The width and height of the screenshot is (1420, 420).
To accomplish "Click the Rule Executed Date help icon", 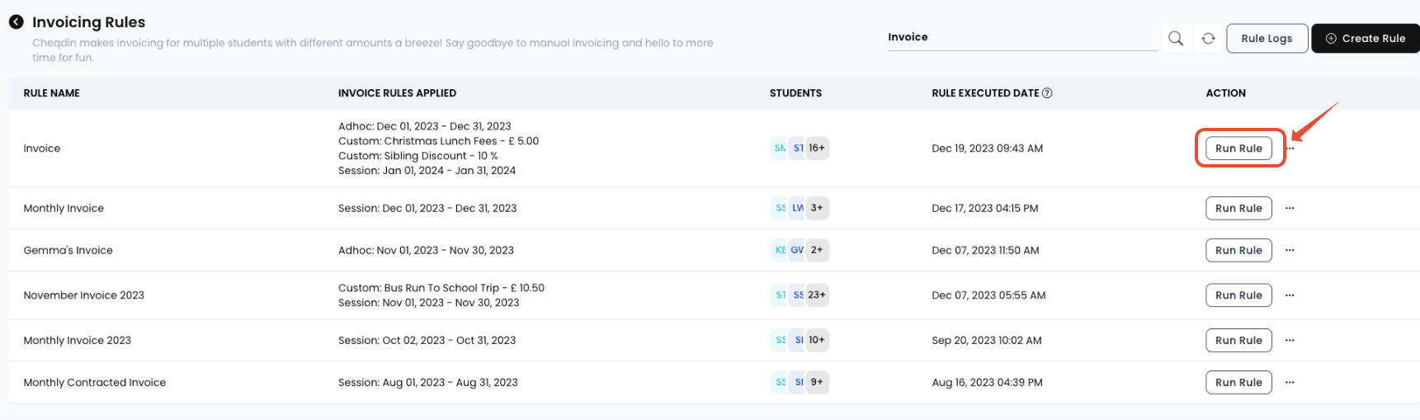I will pyautogui.click(x=1047, y=93).
